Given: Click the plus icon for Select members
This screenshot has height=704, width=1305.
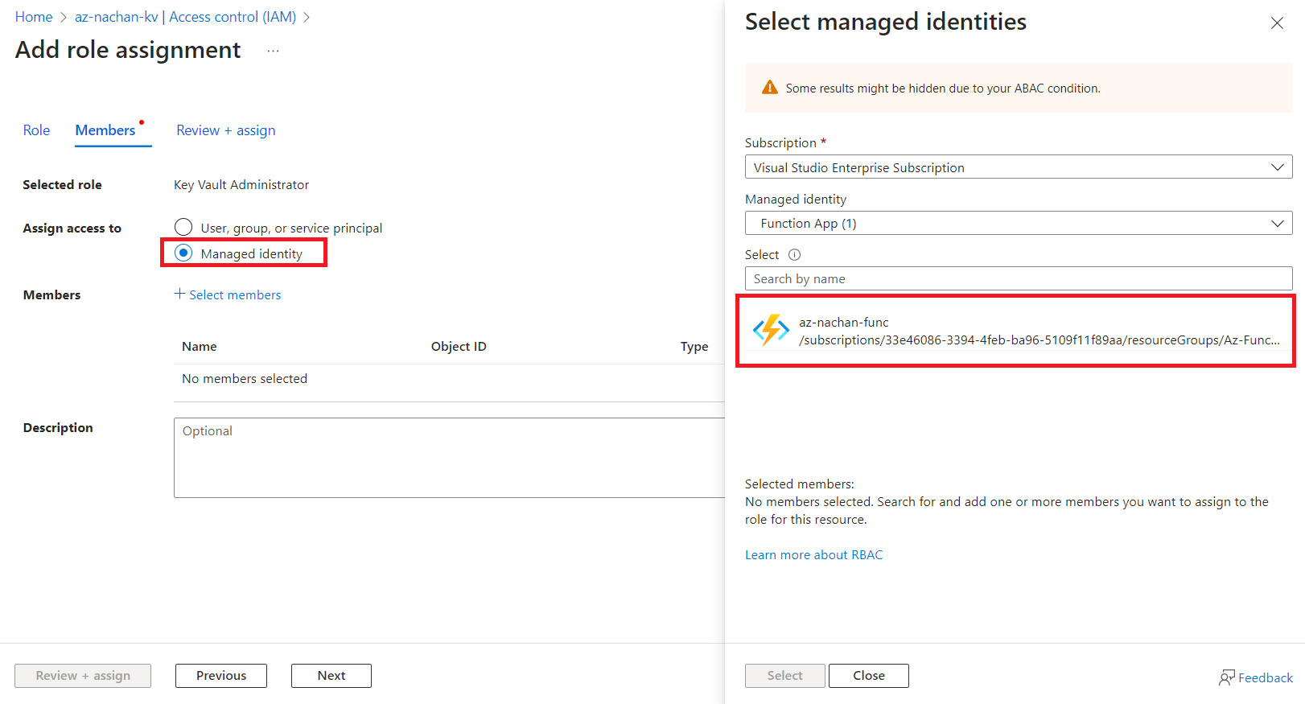Looking at the screenshot, I should 179,294.
